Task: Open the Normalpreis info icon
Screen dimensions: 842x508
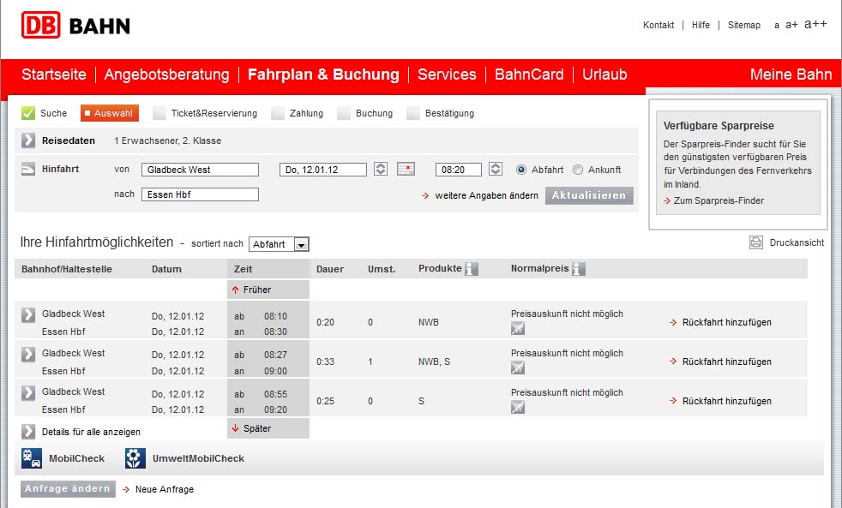Action: 578,269
